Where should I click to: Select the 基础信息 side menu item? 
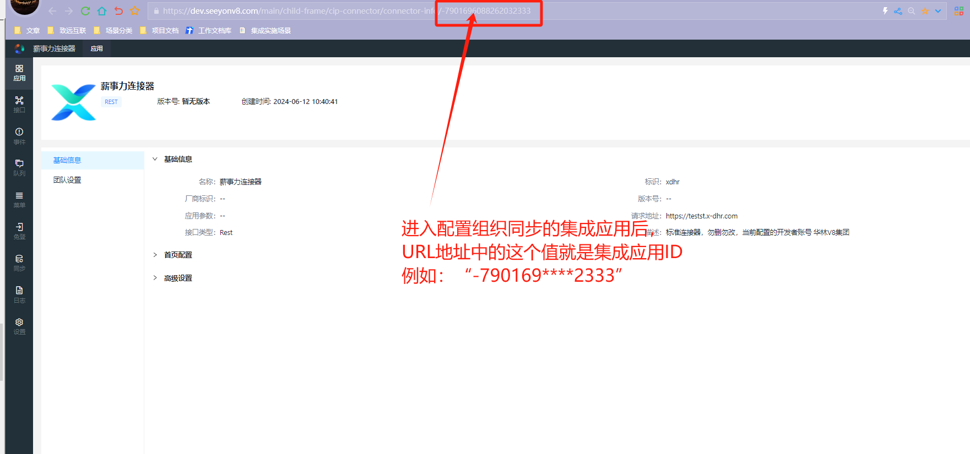93,160
